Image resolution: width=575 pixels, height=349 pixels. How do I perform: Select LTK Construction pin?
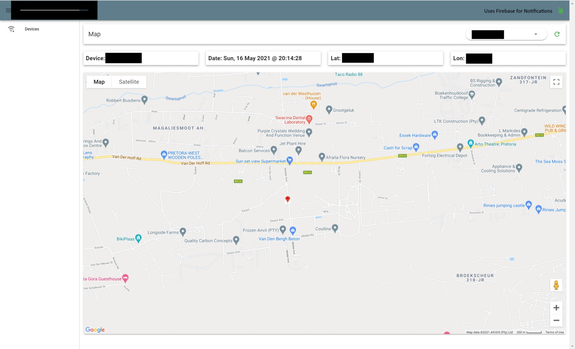point(482,120)
